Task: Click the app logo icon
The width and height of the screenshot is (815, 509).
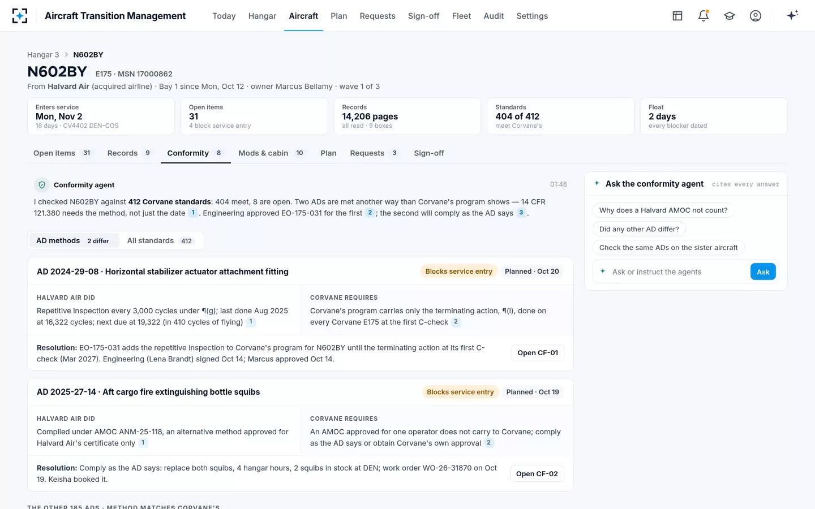Action: (20, 16)
